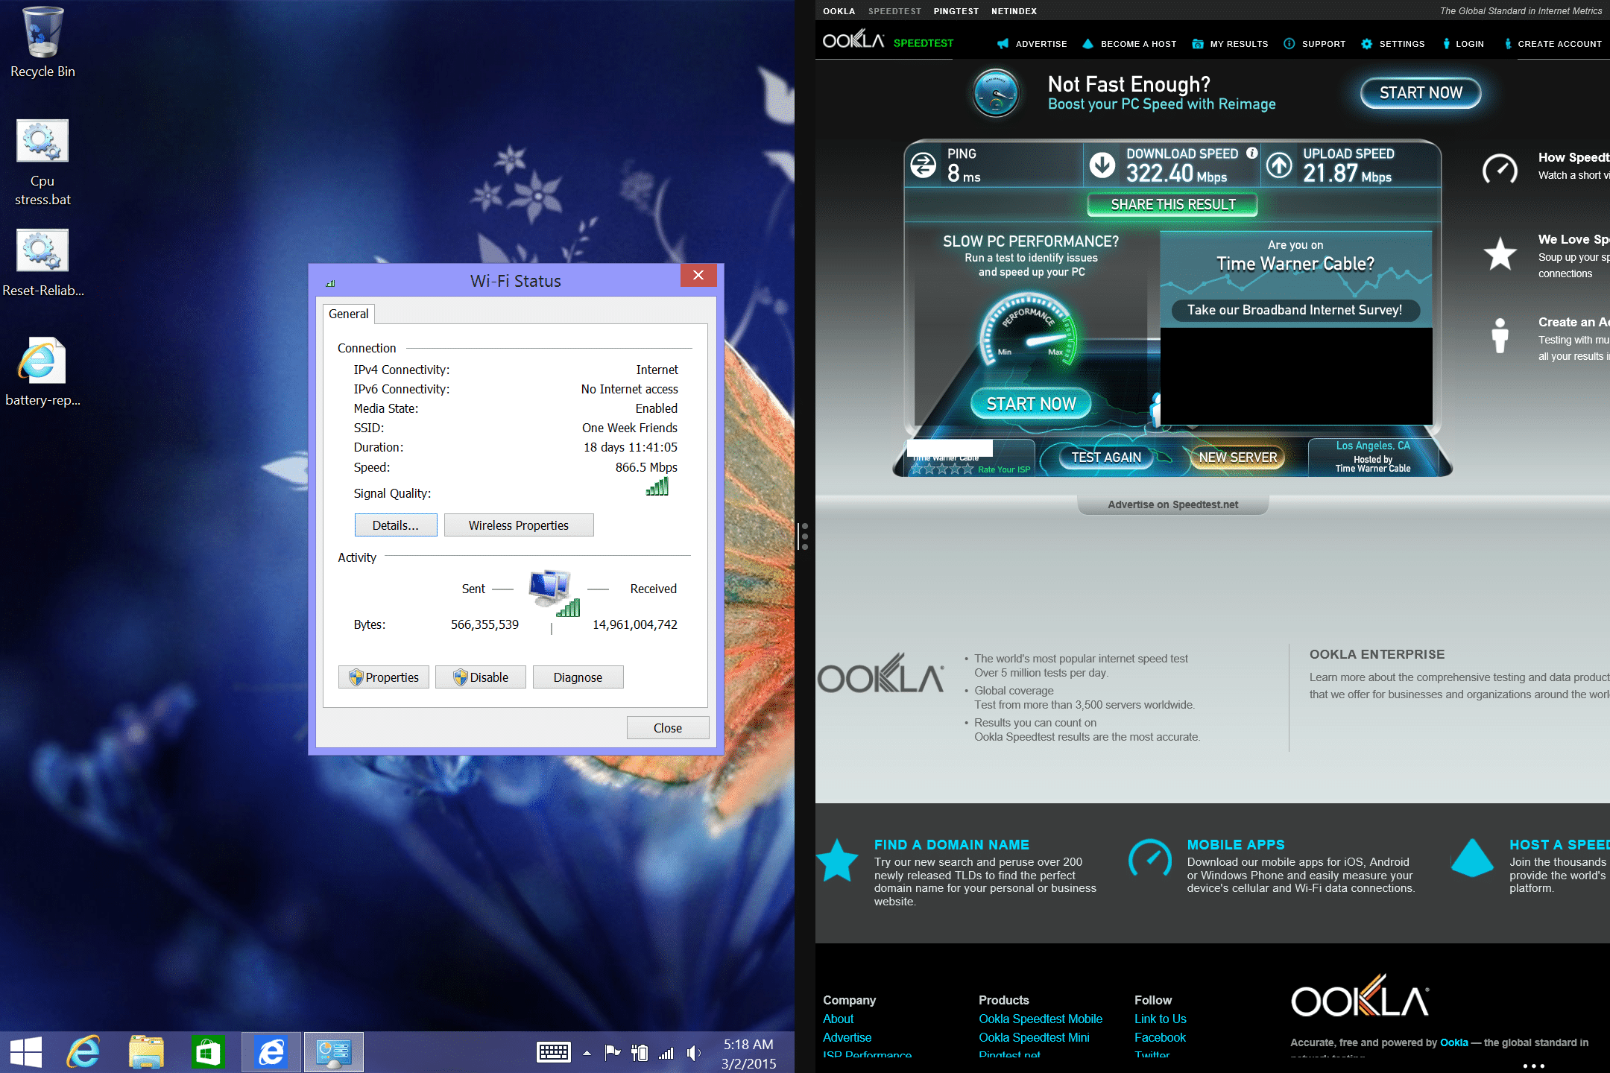Screen dimensions: 1610x1073
Task: Click the split-screen divider handle
Action: pos(804,536)
